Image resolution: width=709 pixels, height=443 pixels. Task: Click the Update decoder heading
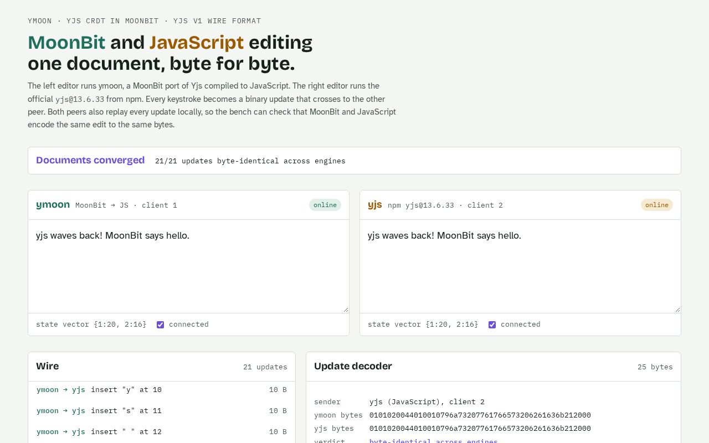pos(353,366)
